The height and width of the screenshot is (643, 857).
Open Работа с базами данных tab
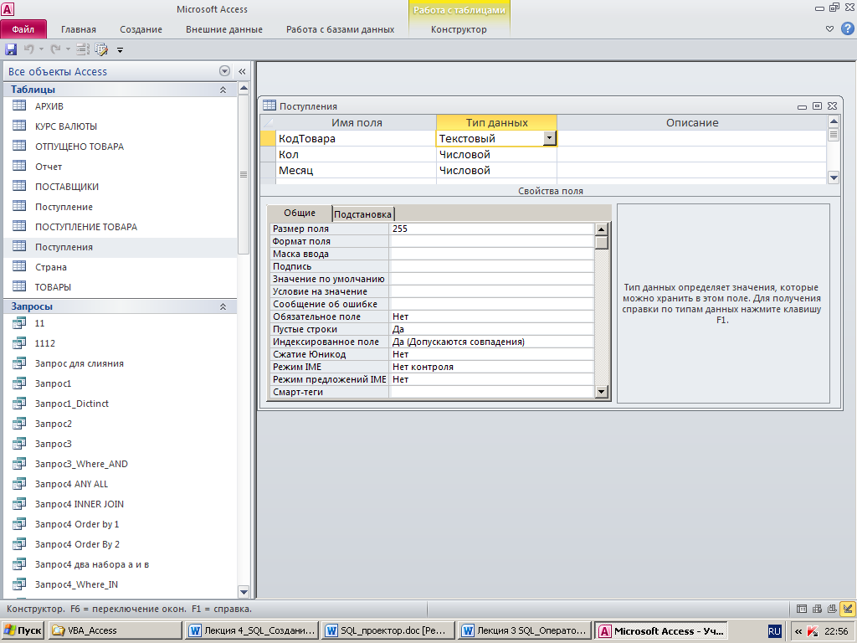point(340,29)
